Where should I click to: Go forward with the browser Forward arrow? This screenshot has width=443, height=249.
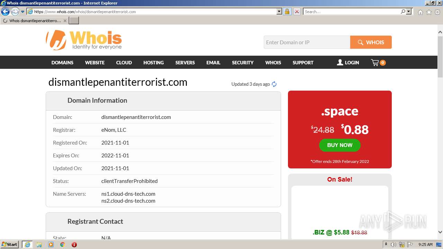click(15, 12)
